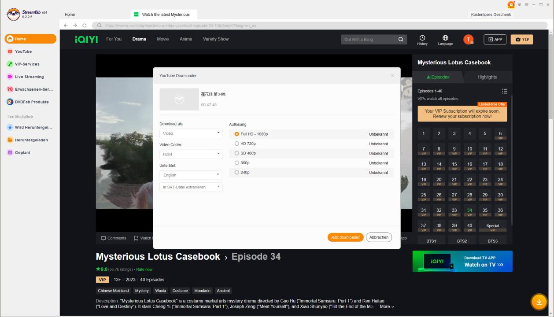Open the Anime menu
This screenshot has height=317, width=554.
pos(186,39)
